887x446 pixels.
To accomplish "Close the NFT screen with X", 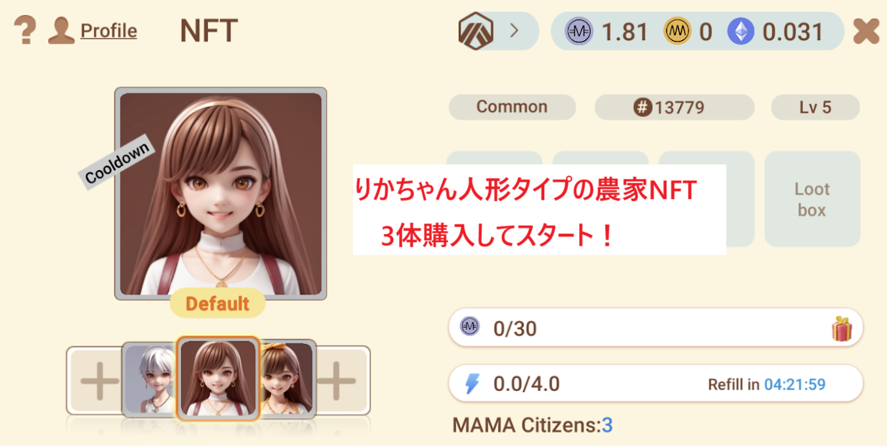I will [x=866, y=32].
